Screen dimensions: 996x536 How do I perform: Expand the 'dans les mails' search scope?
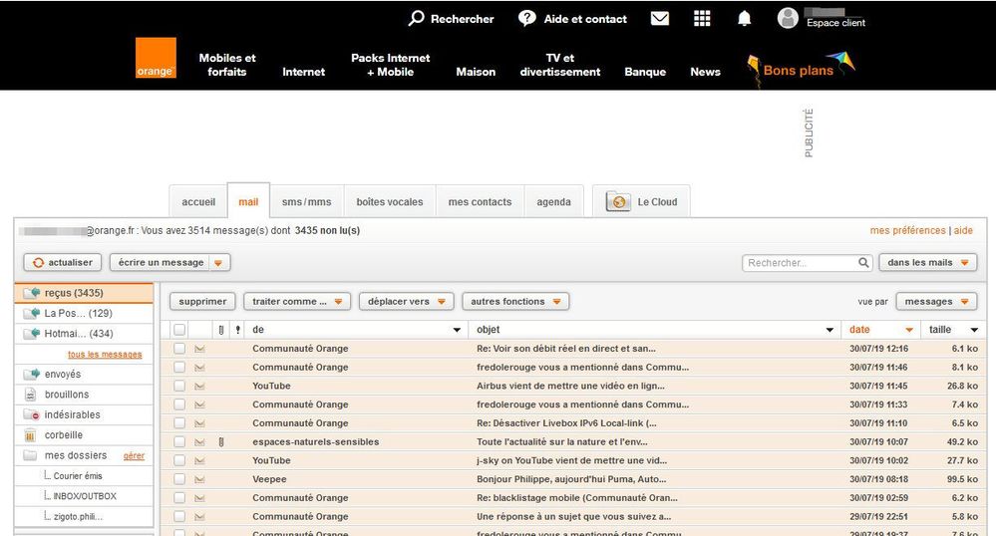[x=927, y=263]
